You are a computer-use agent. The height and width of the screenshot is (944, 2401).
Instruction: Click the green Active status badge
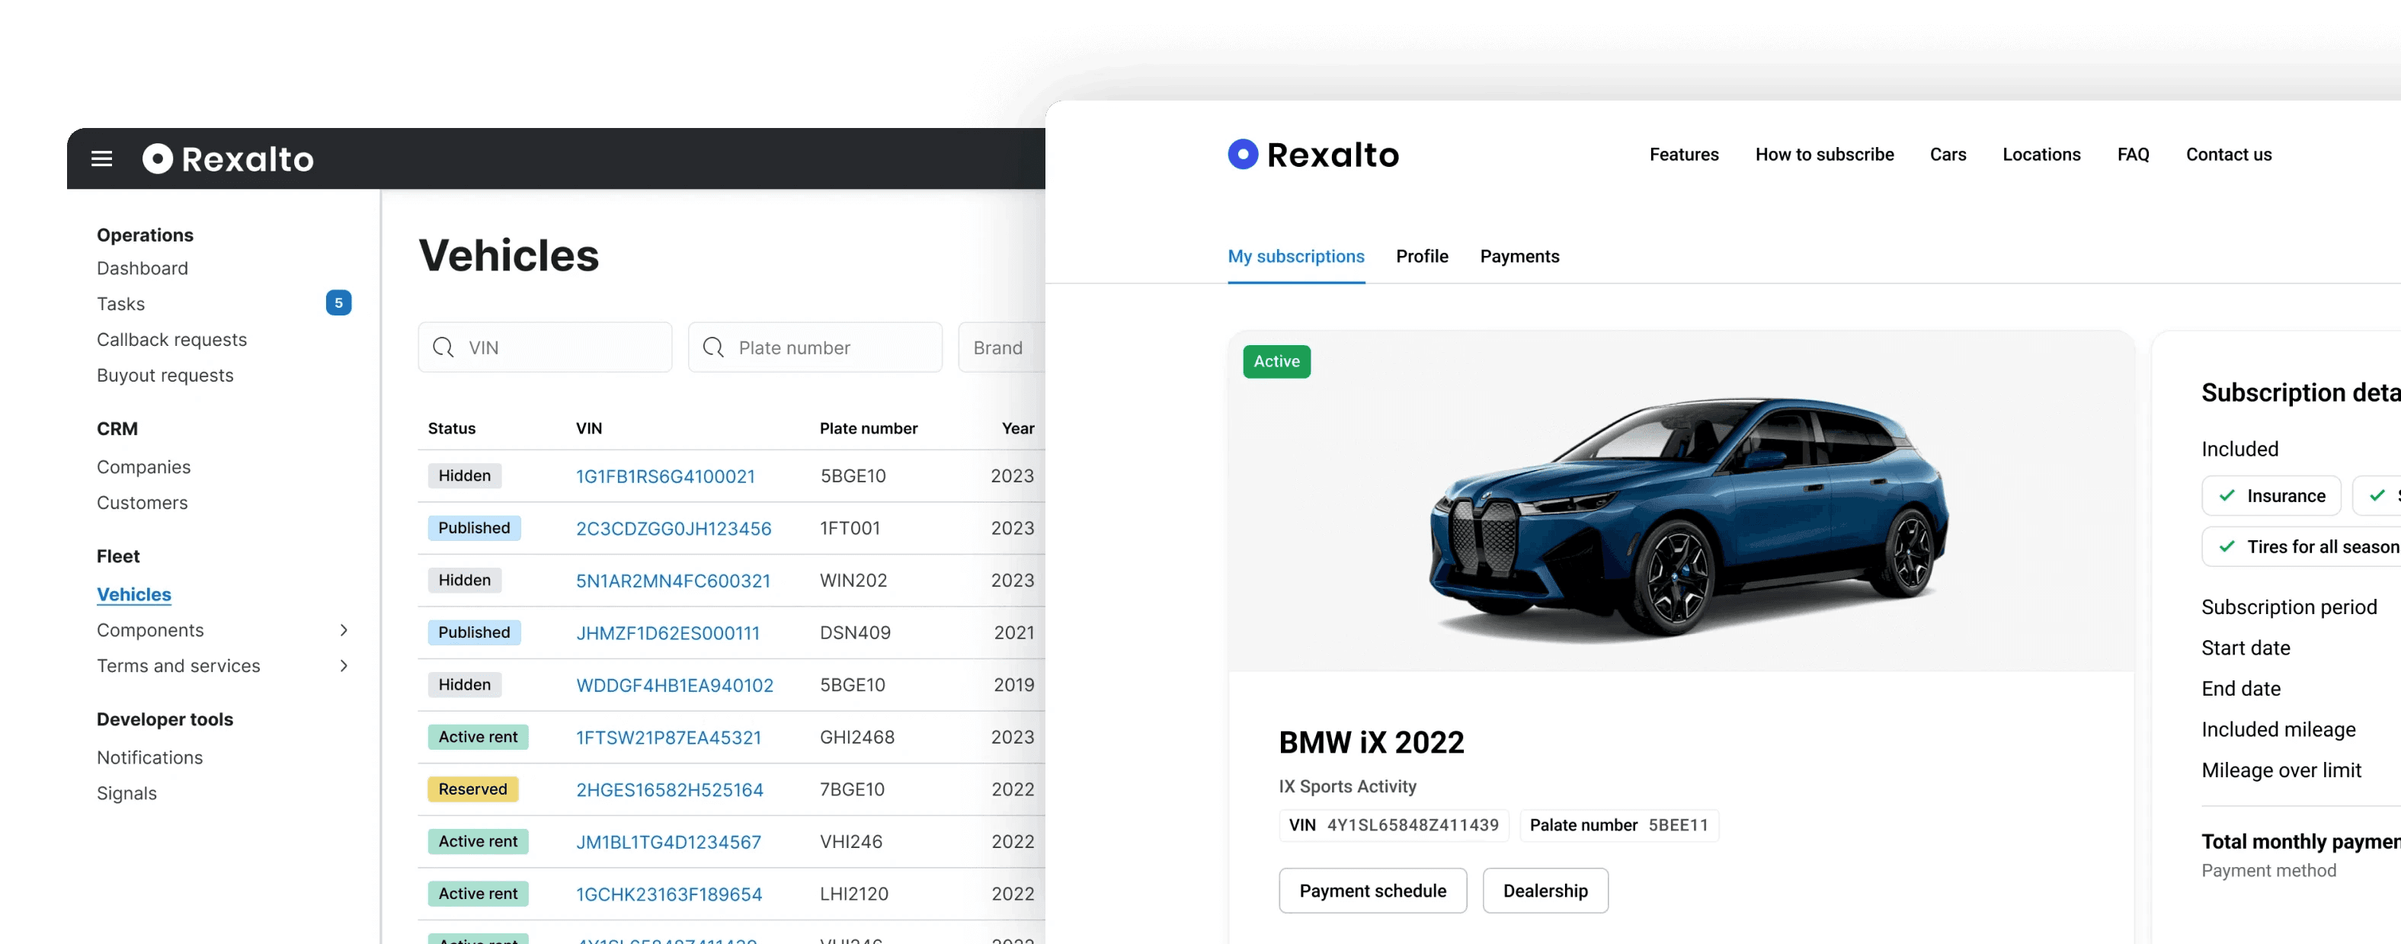(x=1276, y=362)
